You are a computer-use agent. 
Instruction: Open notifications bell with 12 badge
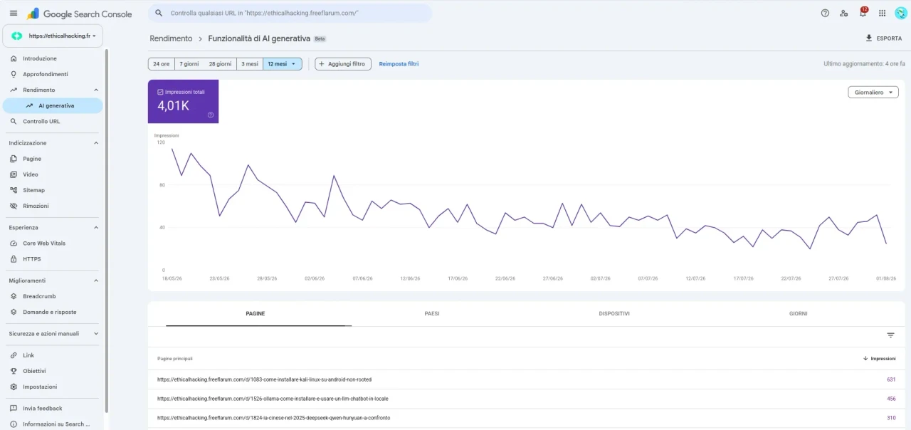coord(863,12)
